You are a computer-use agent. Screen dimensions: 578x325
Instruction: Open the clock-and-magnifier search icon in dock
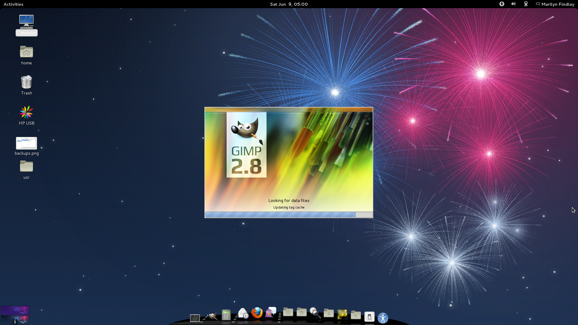315,313
